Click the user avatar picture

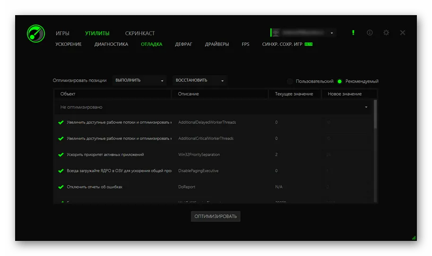(x=276, y=33)
